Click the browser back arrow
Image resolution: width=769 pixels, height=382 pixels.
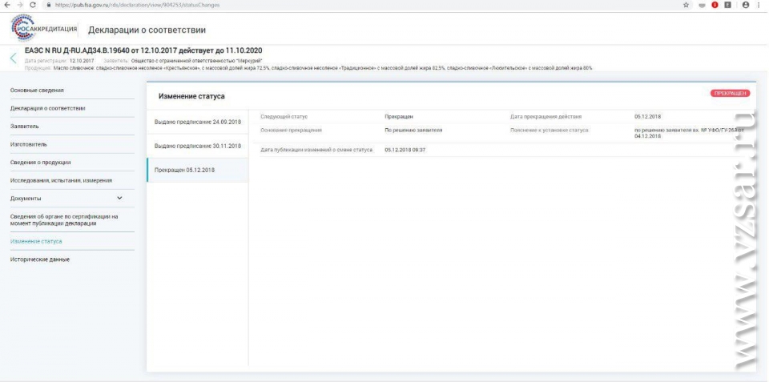pyautogui.click(x=6, y=5)
